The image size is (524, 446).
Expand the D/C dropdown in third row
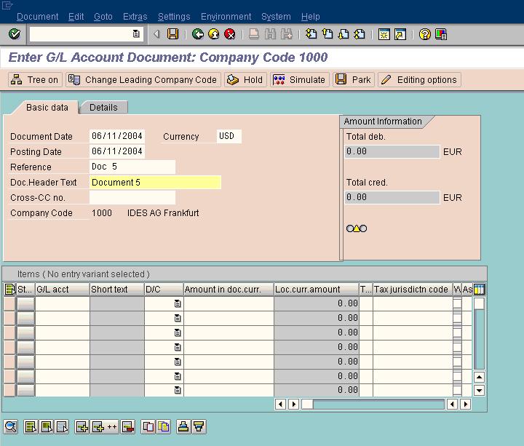178,332
